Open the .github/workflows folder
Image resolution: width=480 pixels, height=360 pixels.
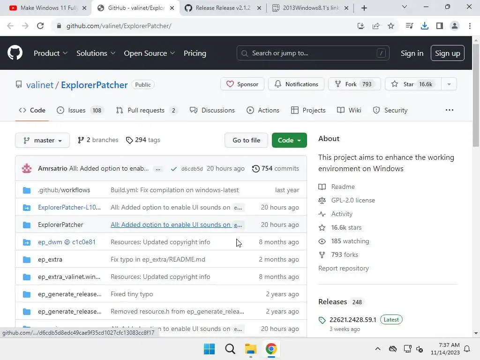click(64, 190)
